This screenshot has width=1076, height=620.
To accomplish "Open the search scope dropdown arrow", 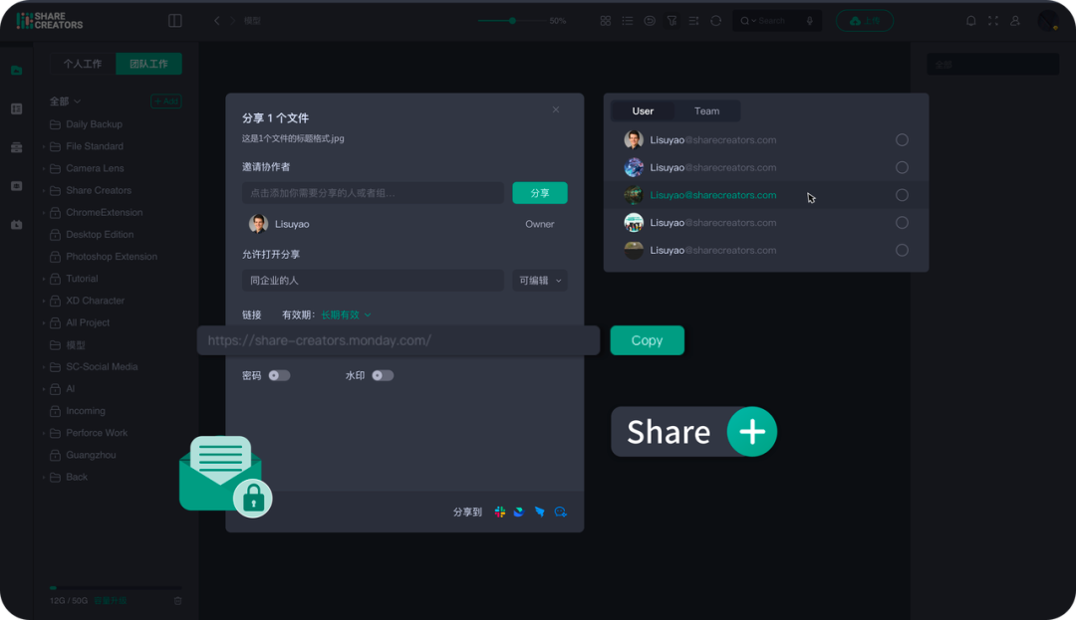I will (753, 21).
